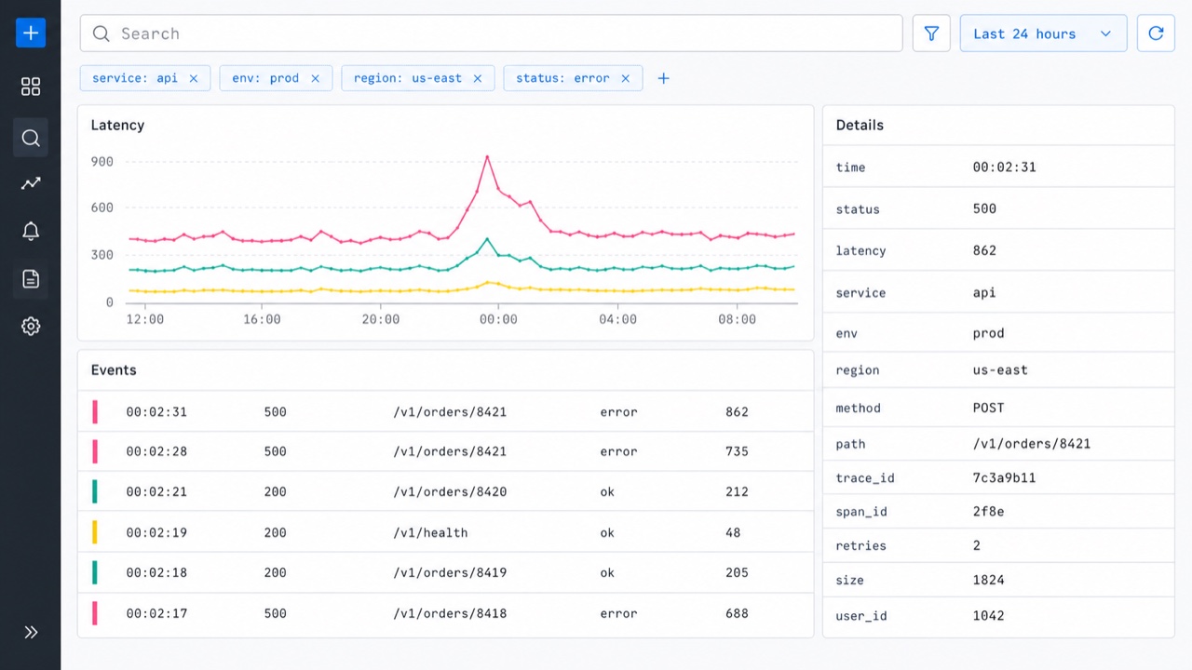Select event with path /v1/orders/8418
The width and height of the screenshot is (1192, 670).
click(445, 613)
